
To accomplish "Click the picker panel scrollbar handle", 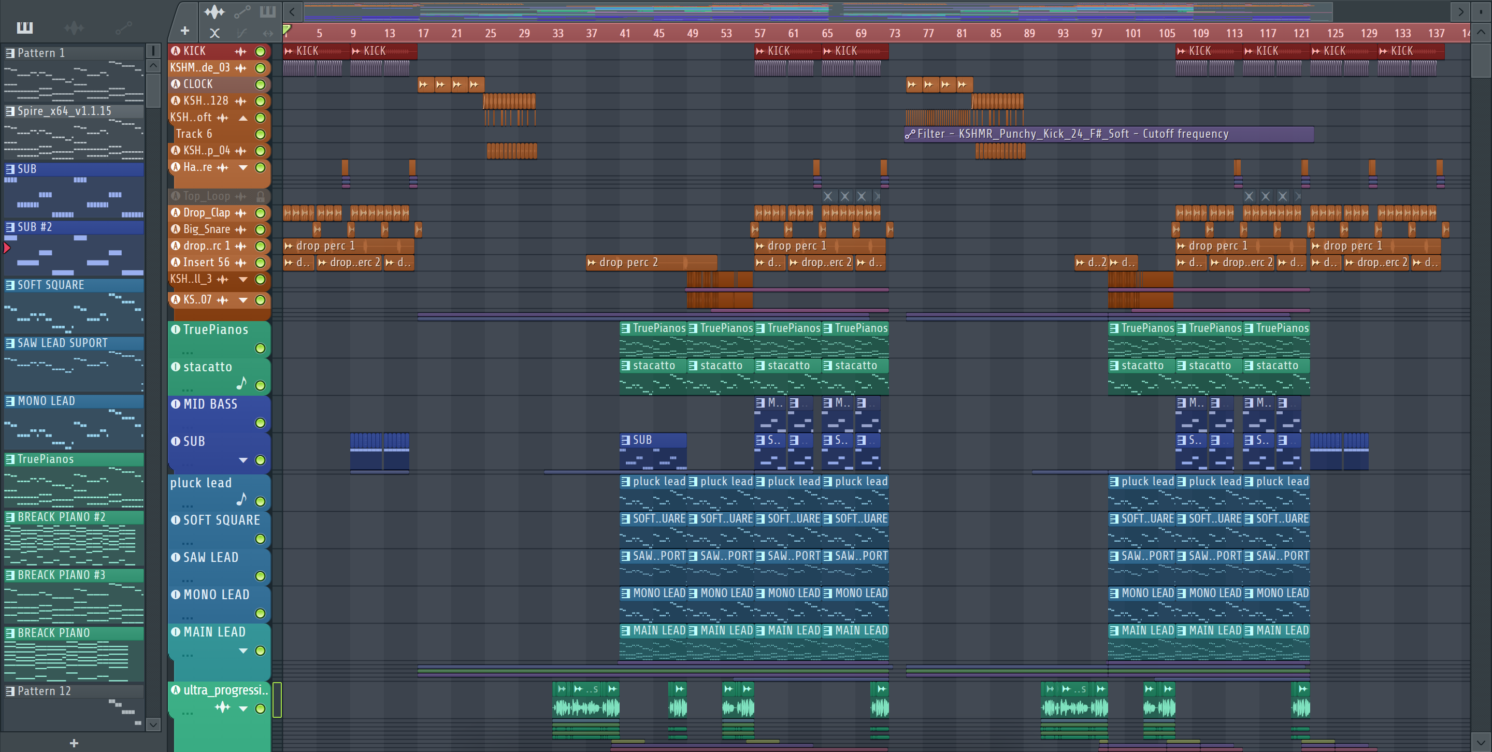I will [153, 90].
